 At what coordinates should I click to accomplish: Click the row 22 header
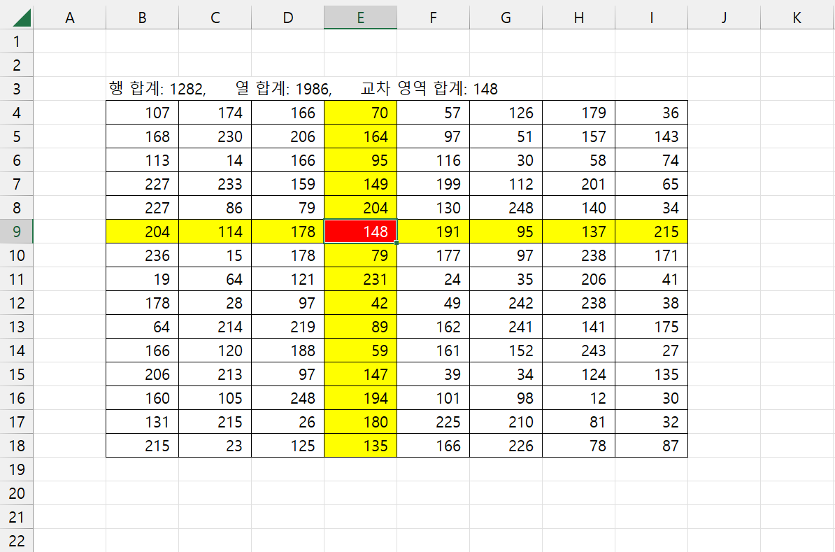(x=17, y=541)
